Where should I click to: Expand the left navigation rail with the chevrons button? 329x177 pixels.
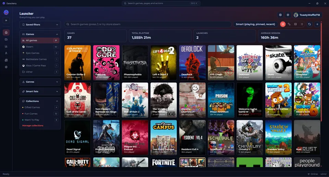tap(6, 20)
